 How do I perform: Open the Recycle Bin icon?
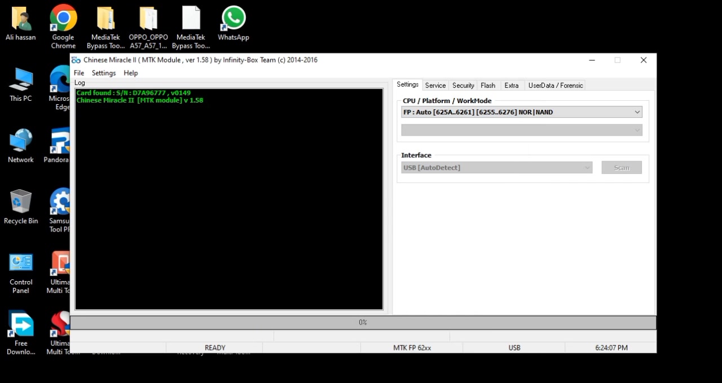coord(21,207)
